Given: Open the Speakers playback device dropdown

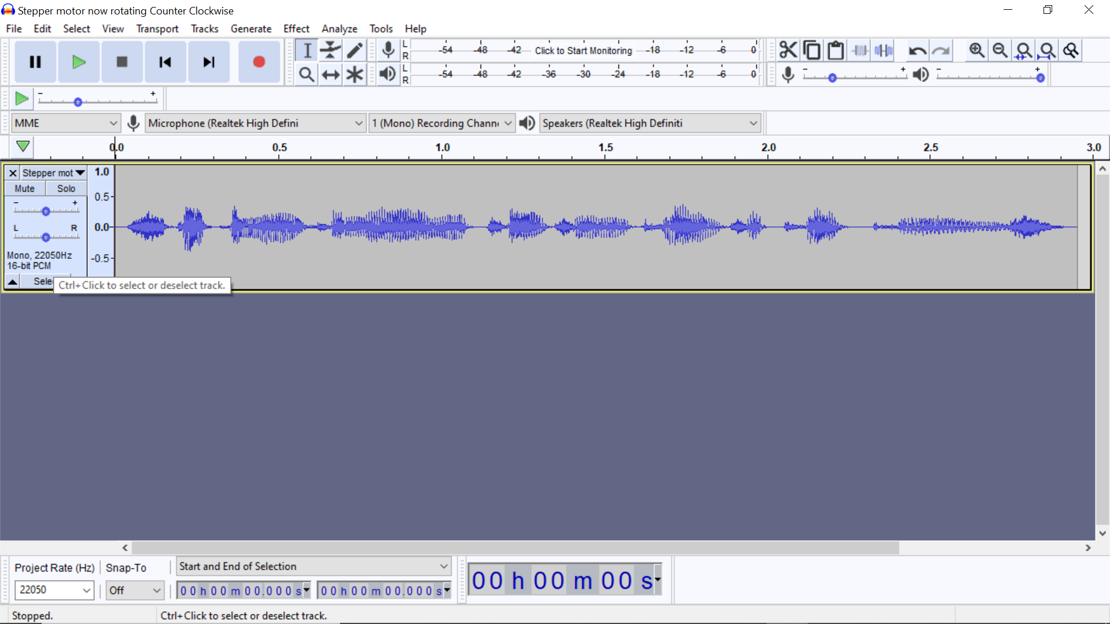Looking at the screenshot, I should coord(650,123).
